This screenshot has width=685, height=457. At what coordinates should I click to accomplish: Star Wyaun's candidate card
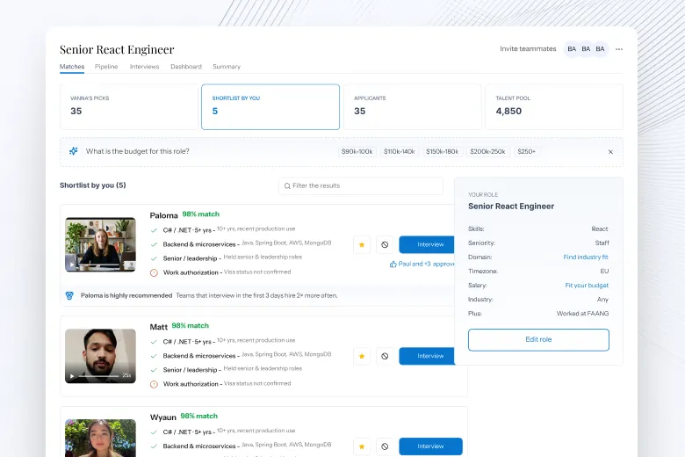tap(362, 446)
